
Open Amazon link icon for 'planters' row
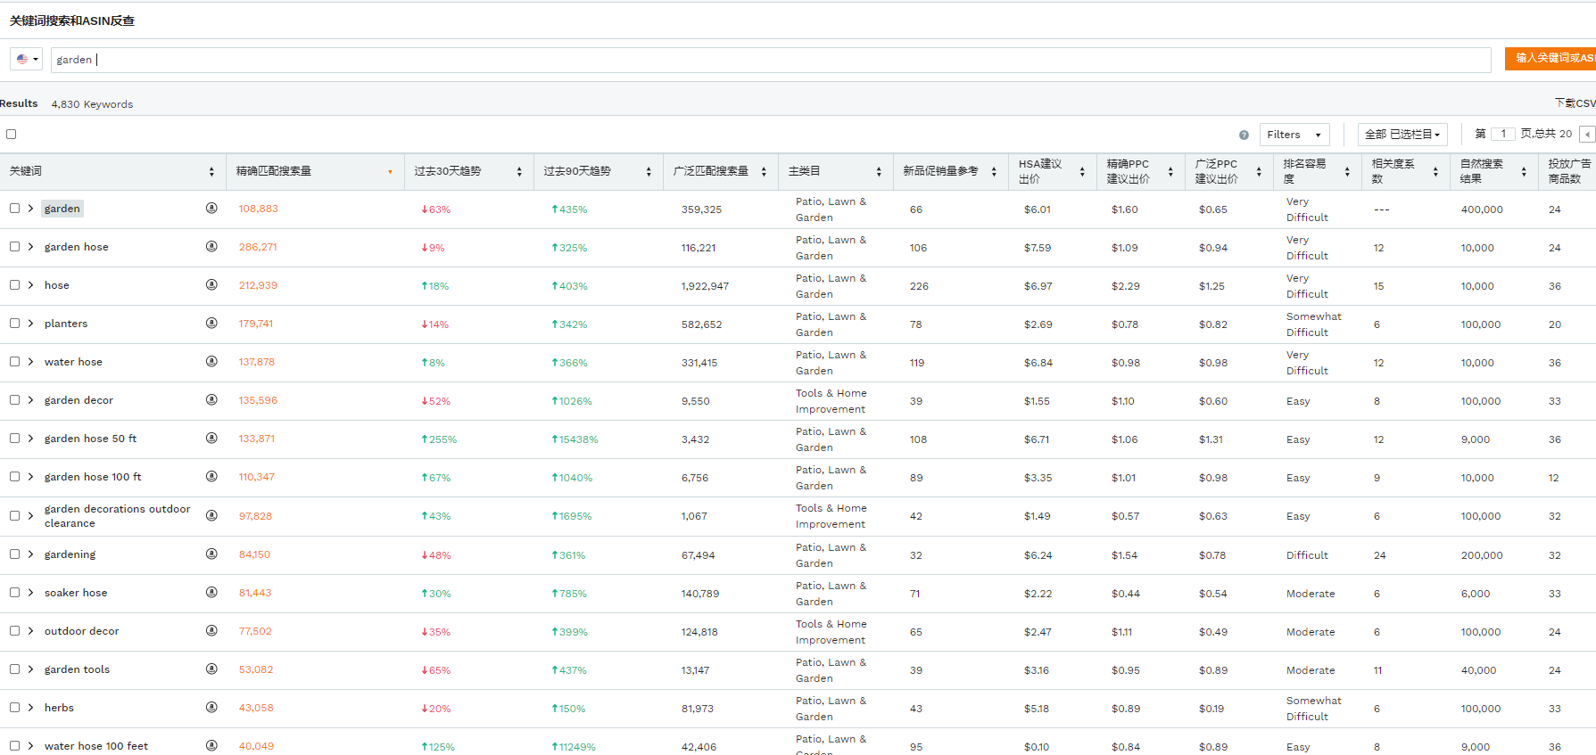click(x=211, y=324)
